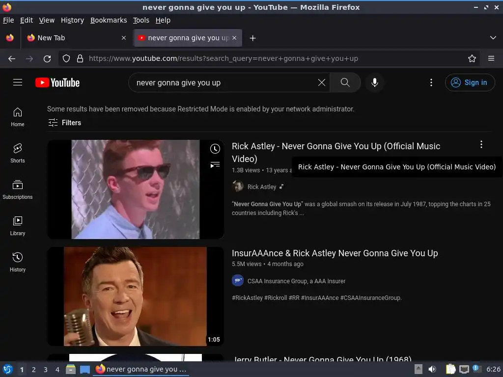Image resolution: width=503 pixels, height=377 pixels.
Task: Open search Filters panel
Action: point(65,123)
